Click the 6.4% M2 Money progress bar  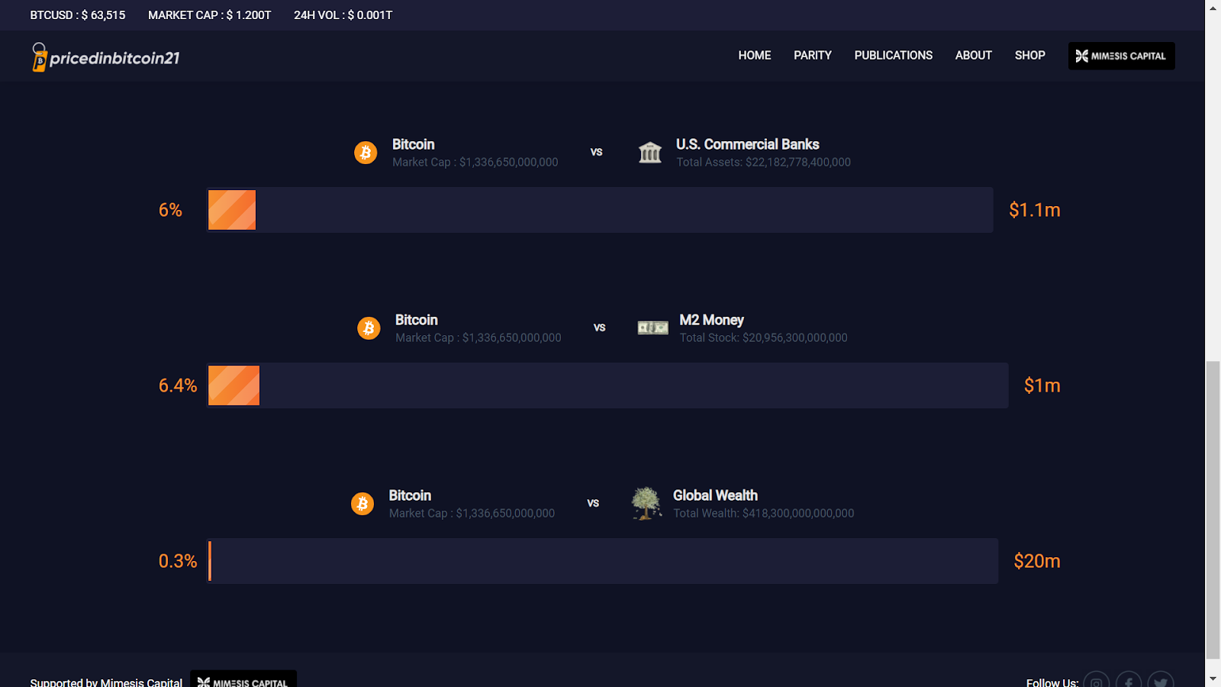pos(607,385)
